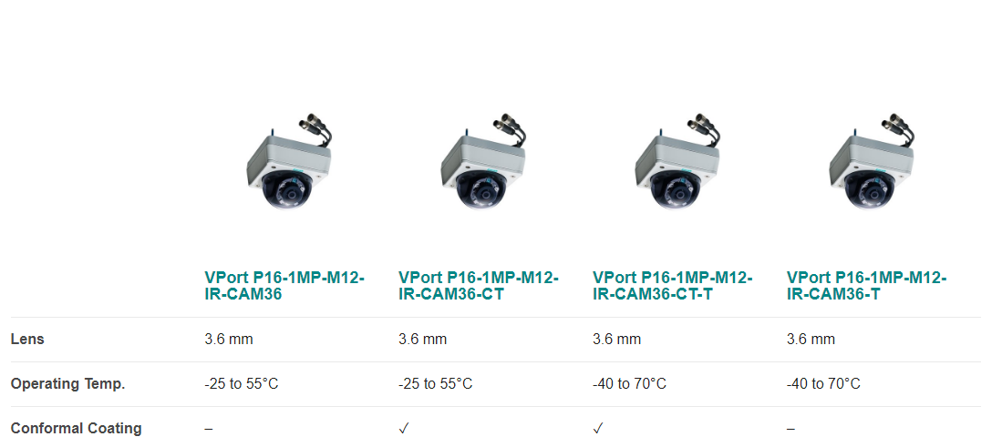
Task: Click the -40 to 70°C value for IR-CAM36-CT-T
Action: pyautogui.click(x=629, y=384)
